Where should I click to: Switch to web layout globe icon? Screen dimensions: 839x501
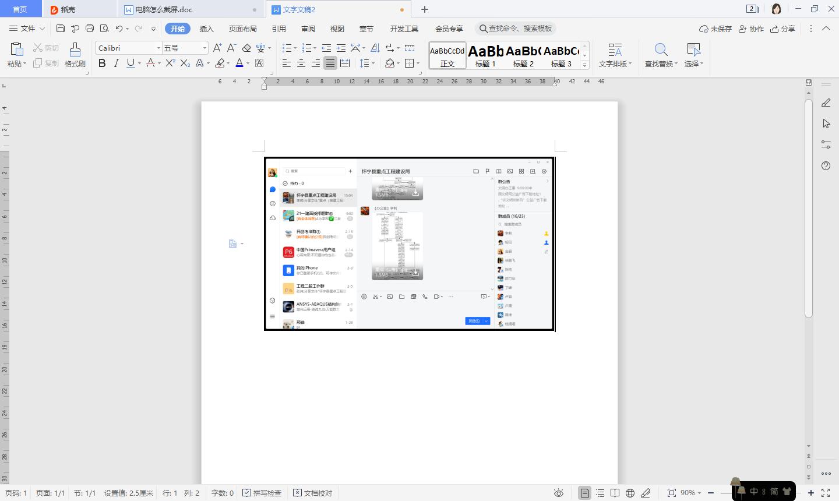coord(630,493)
